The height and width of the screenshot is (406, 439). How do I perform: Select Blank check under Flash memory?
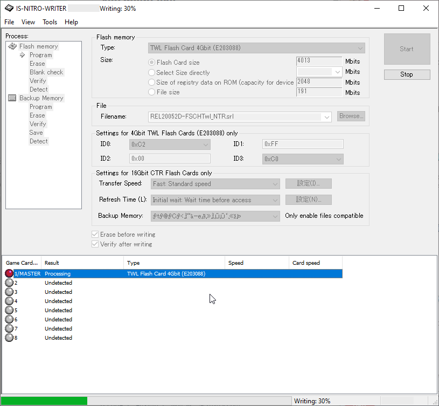tap(46, 72)
